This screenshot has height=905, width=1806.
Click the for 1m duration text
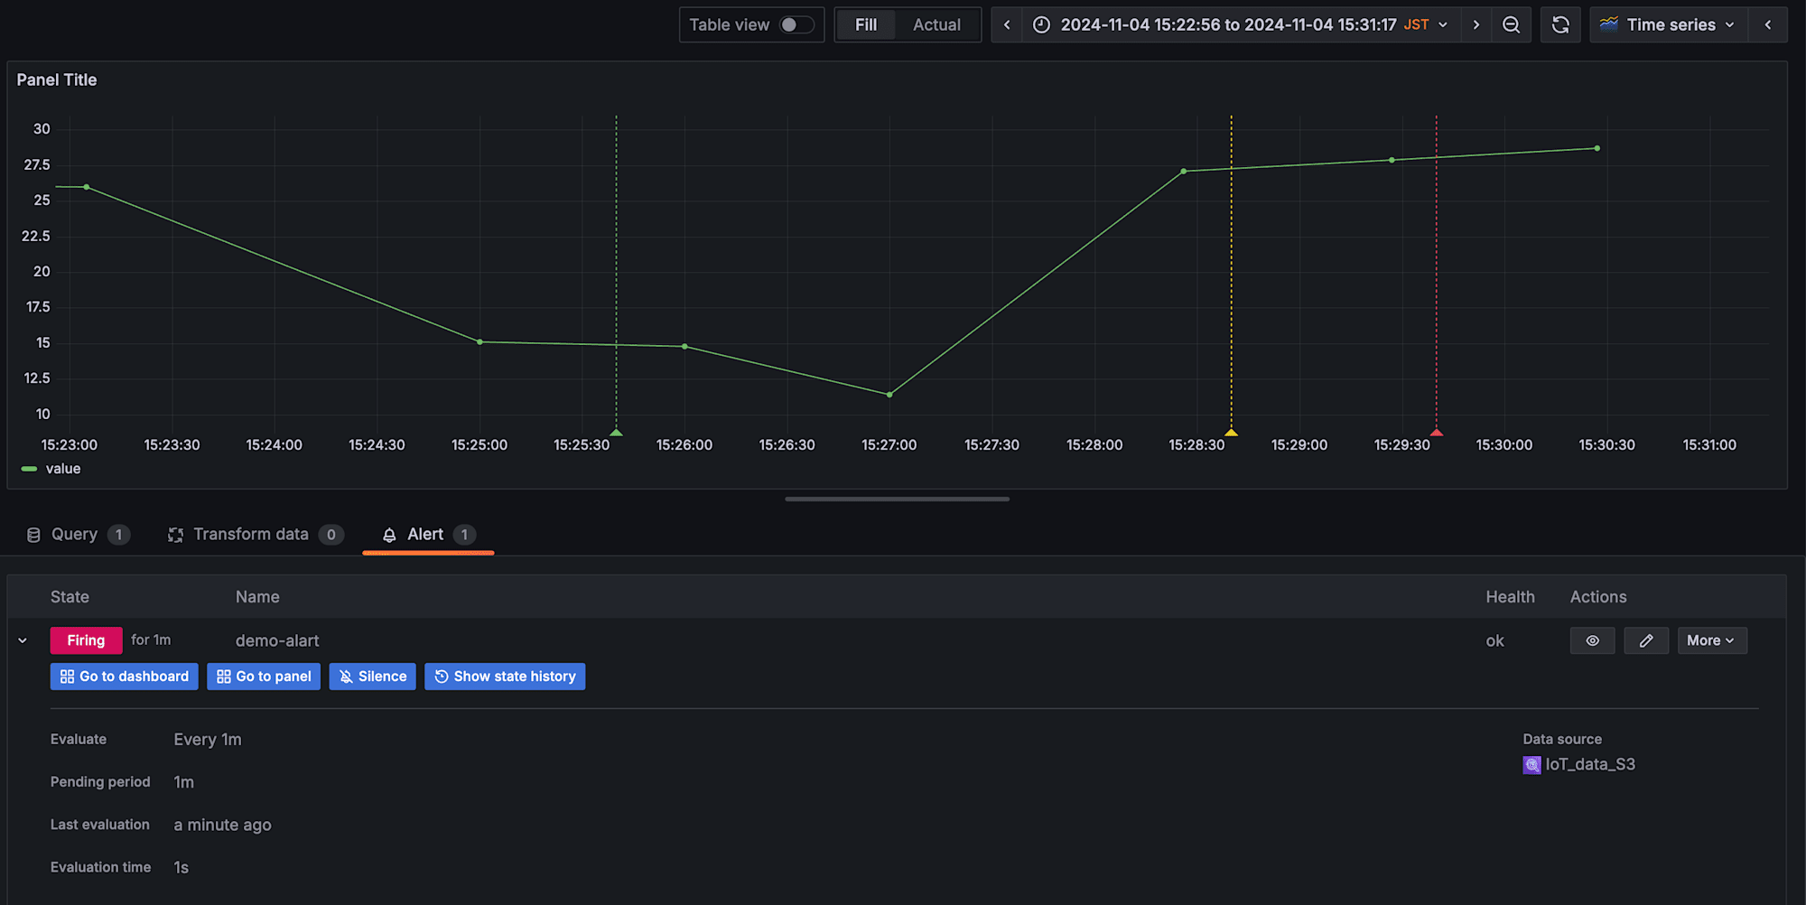(x=151, y=639)
